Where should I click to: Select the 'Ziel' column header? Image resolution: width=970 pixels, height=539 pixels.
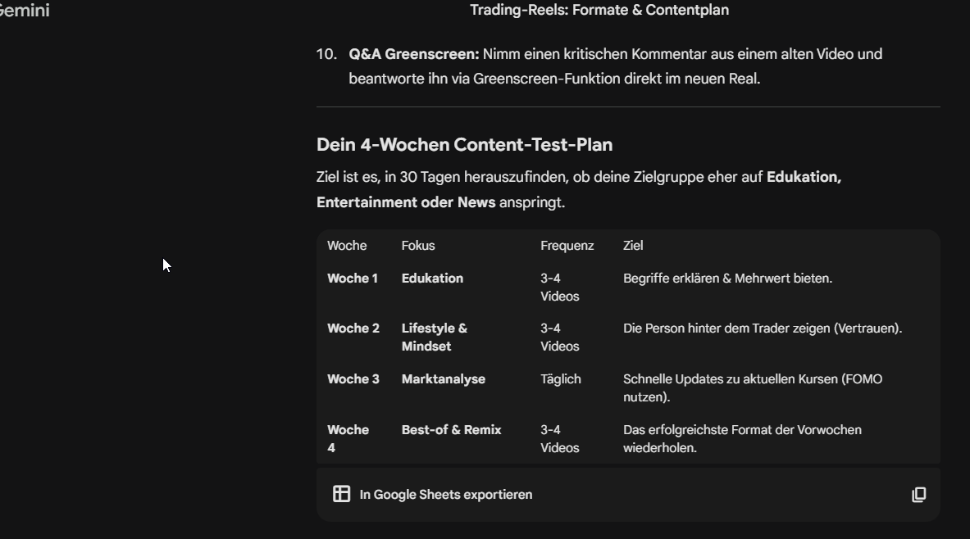pyautogui.click(x=633, y=245)
